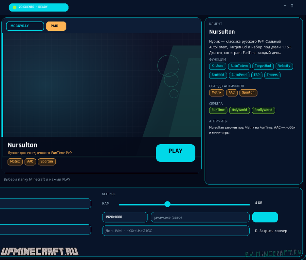
Task: Click the АНТИЧИТЫ section heading
Action: click(x=218, y=121)
